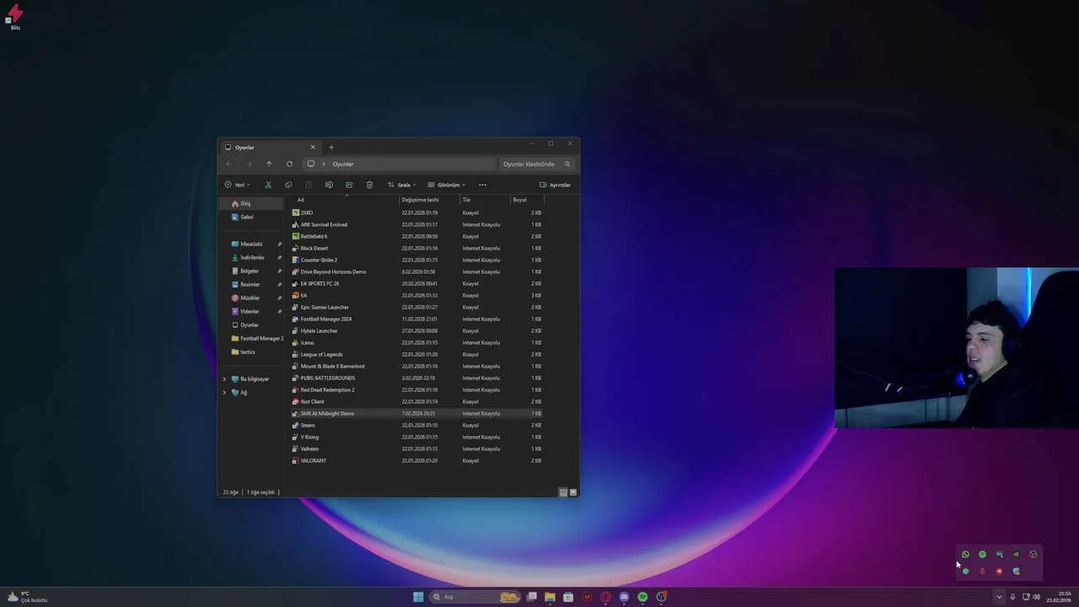Open the Sırala sort dropdown
The height and width of the screenshot is (607, 1079).
401,185
